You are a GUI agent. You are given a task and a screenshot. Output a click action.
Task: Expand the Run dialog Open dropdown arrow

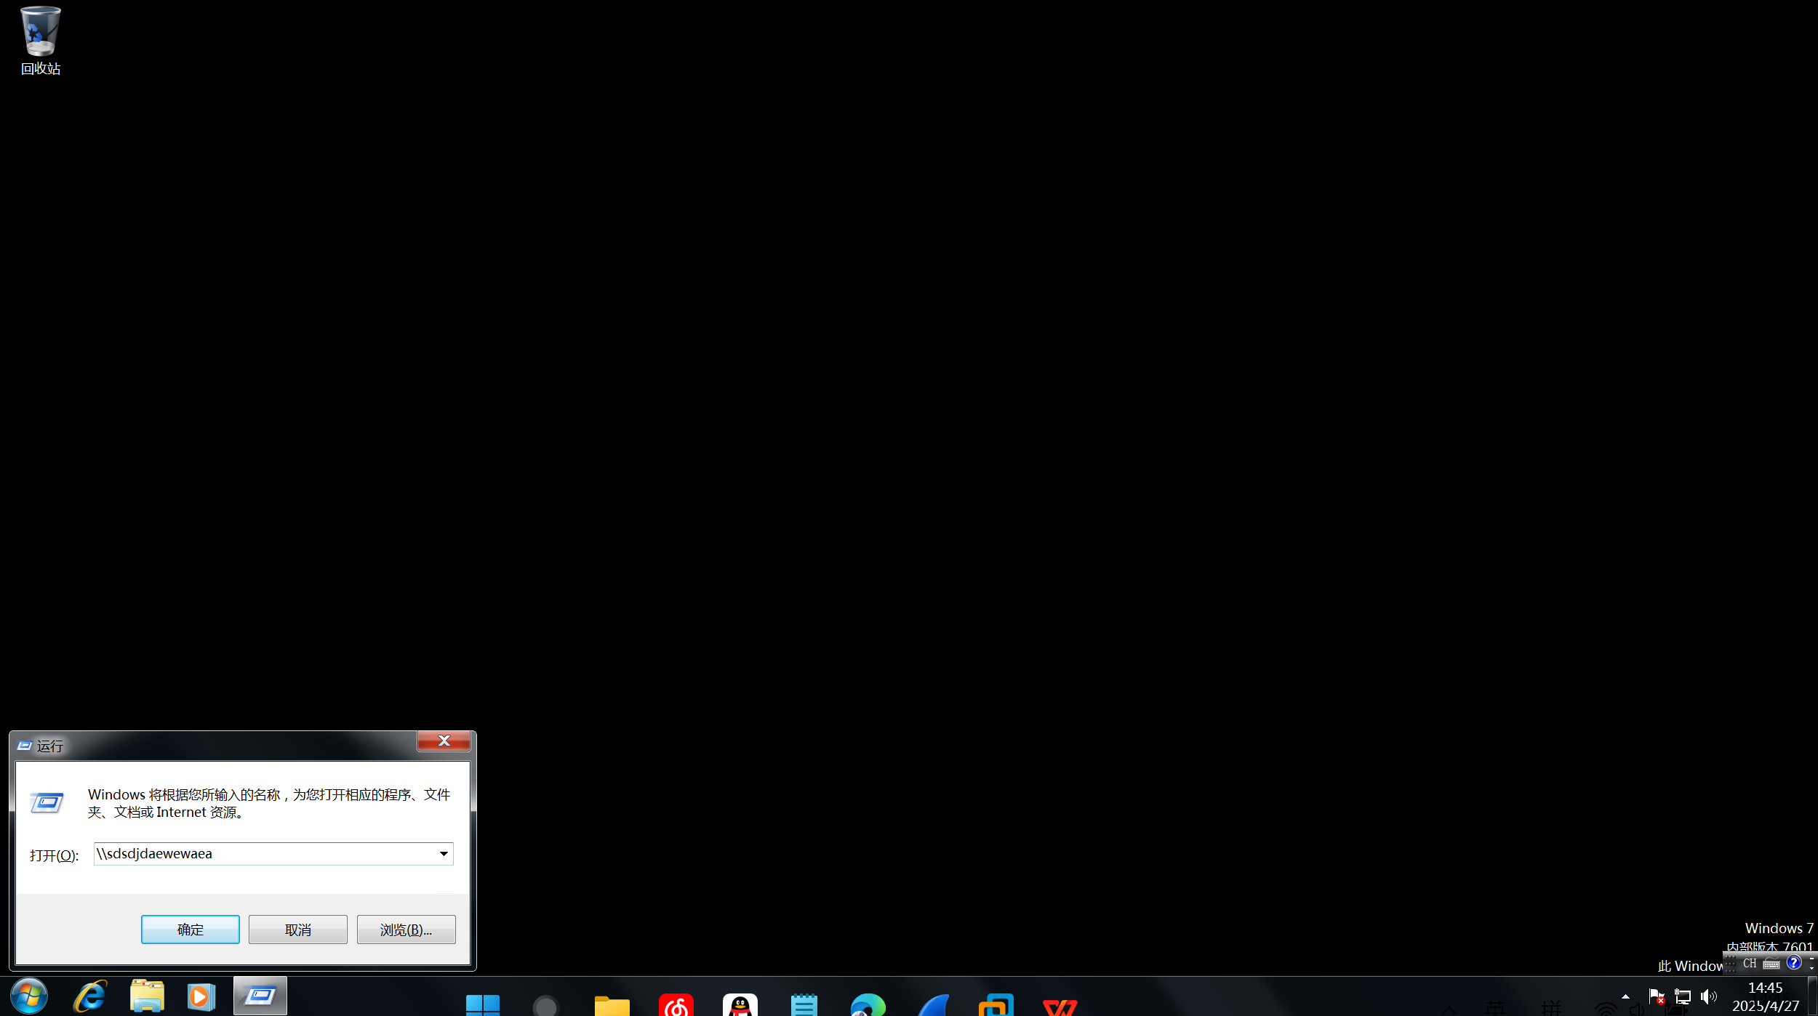coord(444,854)
